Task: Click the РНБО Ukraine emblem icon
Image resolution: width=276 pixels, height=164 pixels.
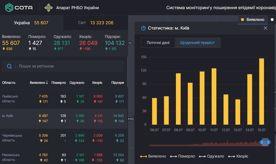Action: [48, 8]
